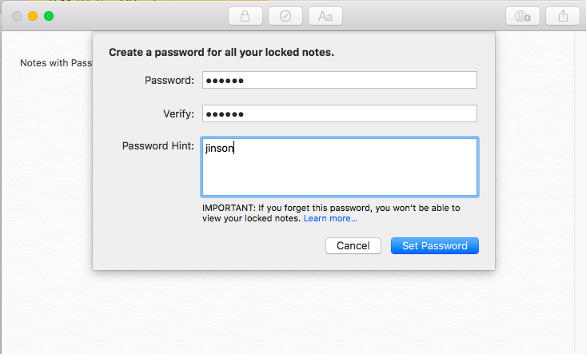This screenshot has width=586, height=354.
Task: Cancel the password creation dialog
Action: coord(353,245)
